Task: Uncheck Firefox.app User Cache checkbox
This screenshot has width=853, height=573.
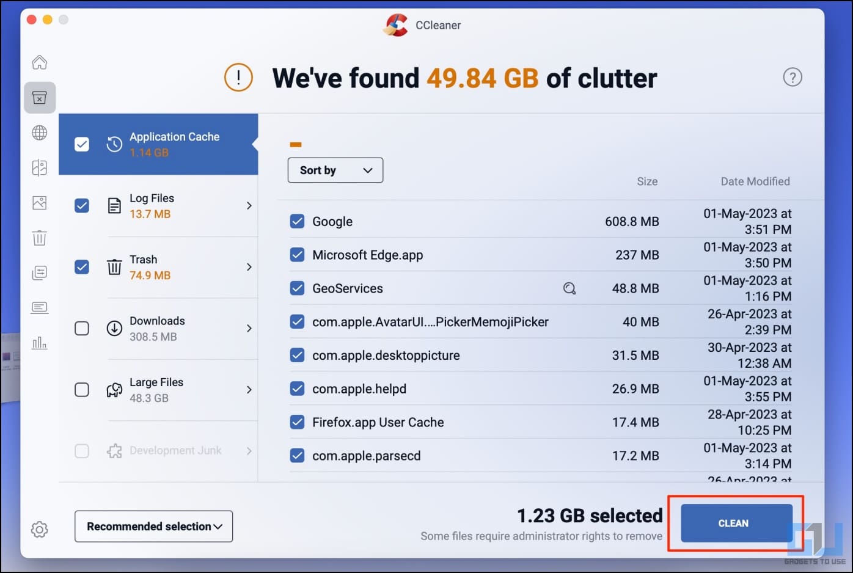Action: 297,422
